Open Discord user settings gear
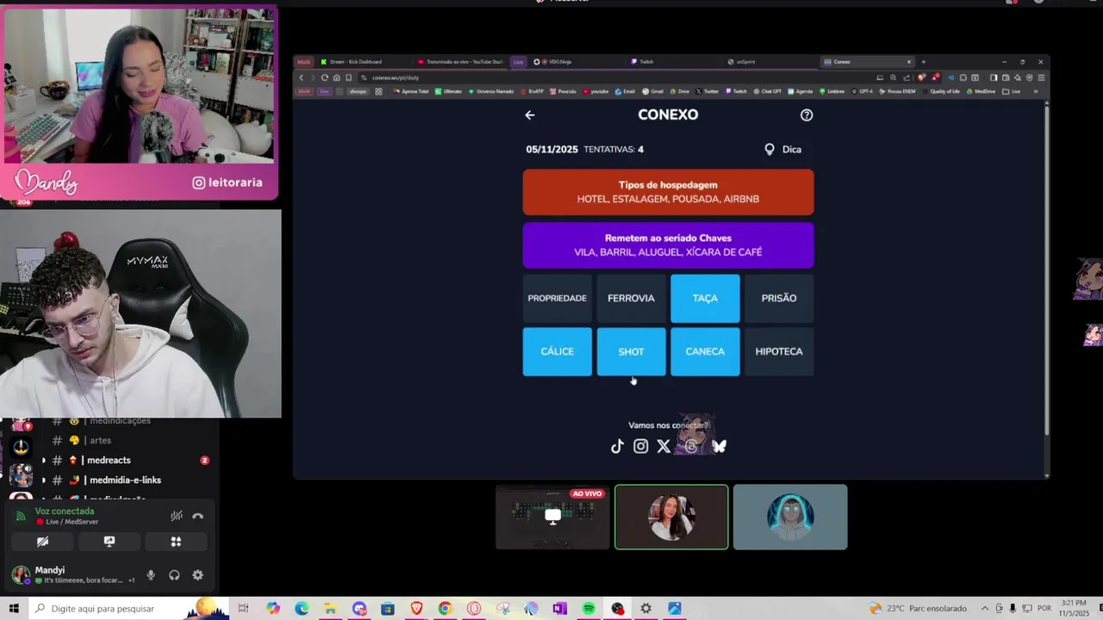Viewport: 1103px width, 620px height. coord(197,575)
